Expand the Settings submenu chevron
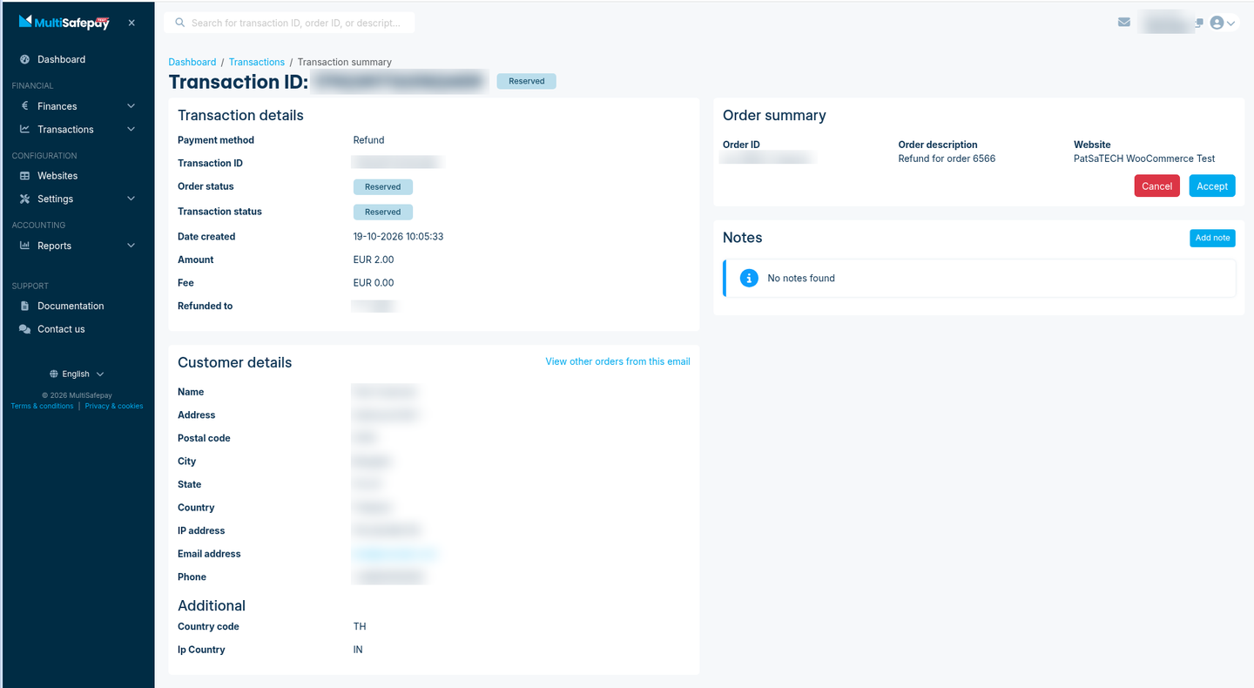The height and width of the screenshot is (688, 1254). [131, 199]
